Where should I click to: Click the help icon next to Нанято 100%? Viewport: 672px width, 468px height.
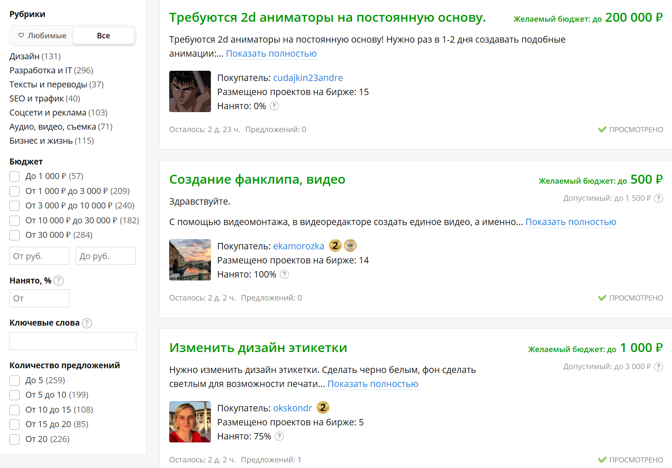coord(285,274)
